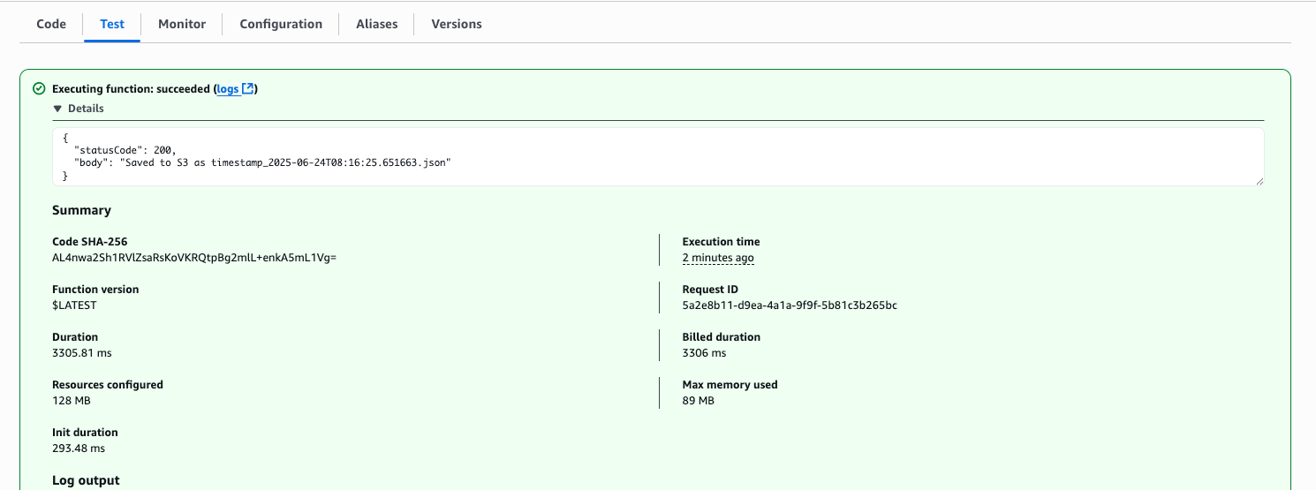1316x490 pixels.
Task: Click the '2 minutes ago' execution time
Action: [x=717, y=258]
